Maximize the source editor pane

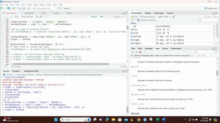click(126, 13)
